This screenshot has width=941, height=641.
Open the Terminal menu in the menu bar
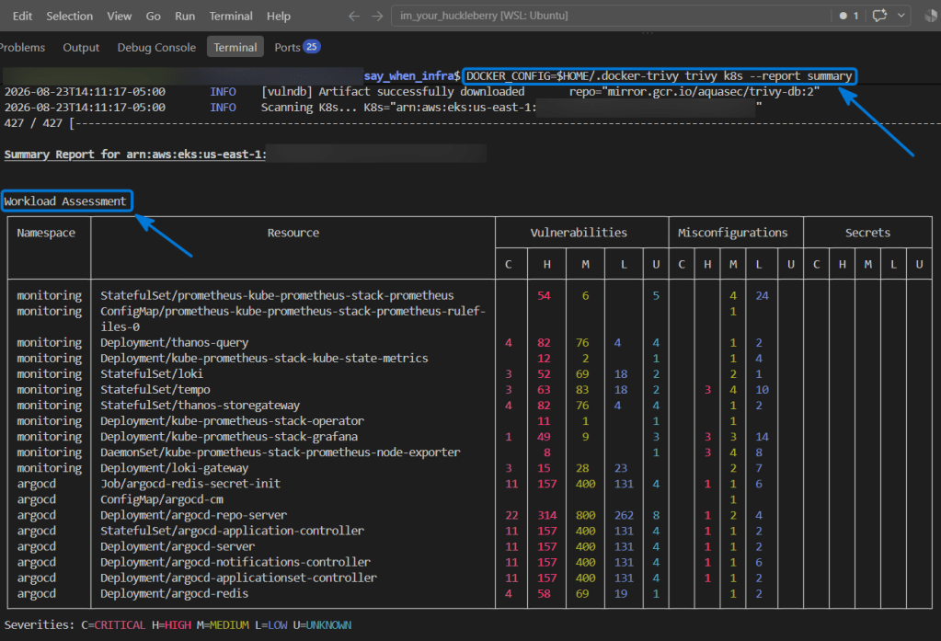click(231, 17)
